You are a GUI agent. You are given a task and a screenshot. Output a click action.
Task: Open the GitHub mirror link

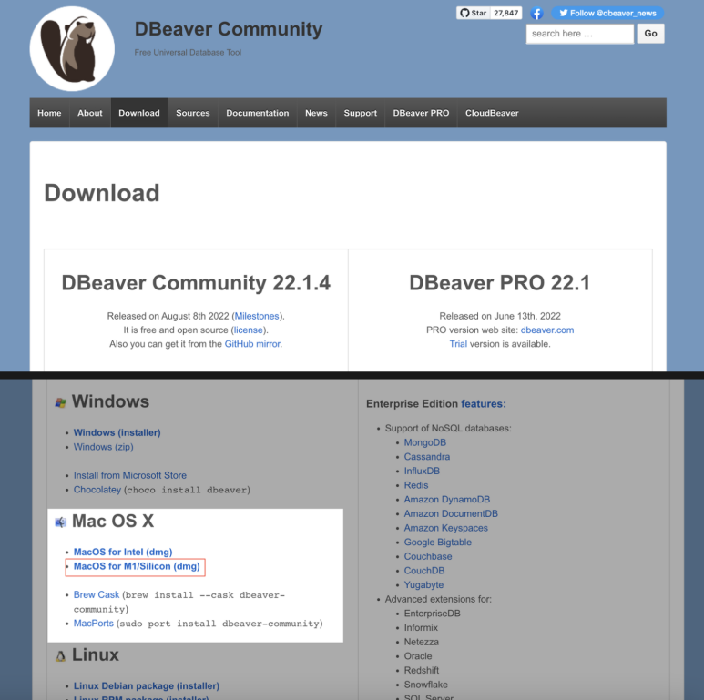point(253,344)
